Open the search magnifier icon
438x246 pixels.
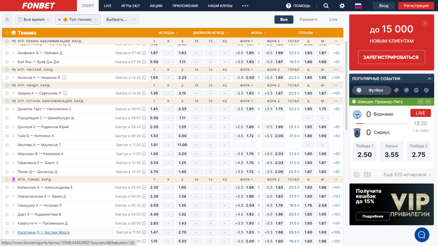[326, 6]
